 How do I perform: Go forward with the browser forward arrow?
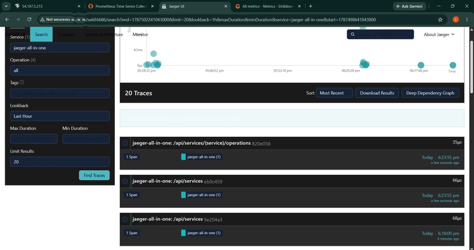pyautogui.click(x=18, y=20)
